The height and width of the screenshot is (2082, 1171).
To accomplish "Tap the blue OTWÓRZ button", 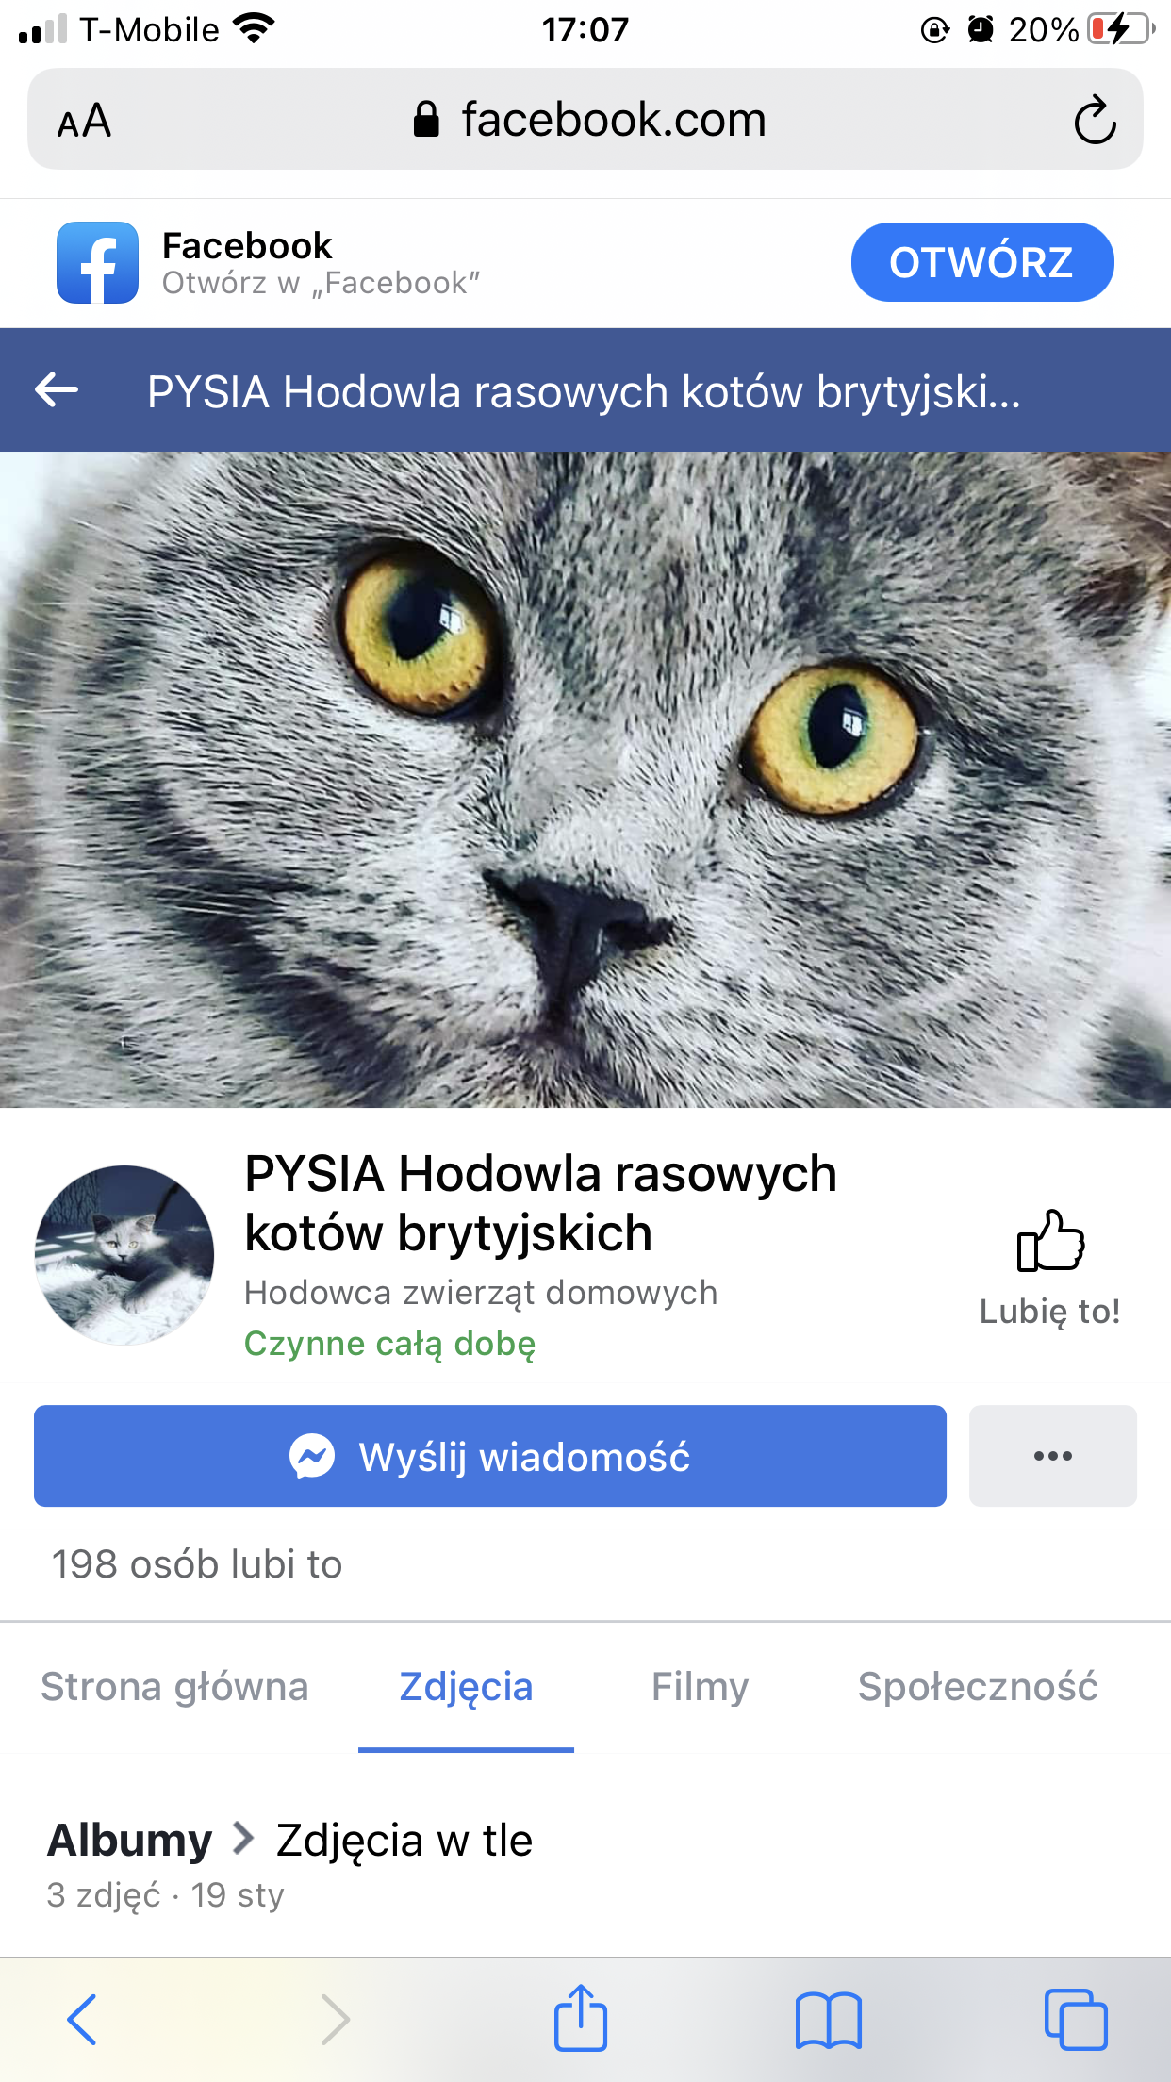I will click(981, 262).
